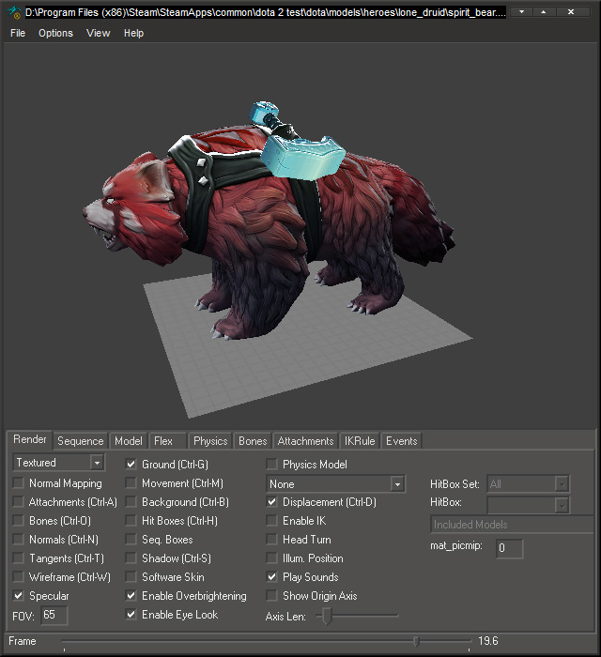The width and height of the screenshot is (601, 657).
Task: Switch to the Flex tab
Action: coord(168,441)
